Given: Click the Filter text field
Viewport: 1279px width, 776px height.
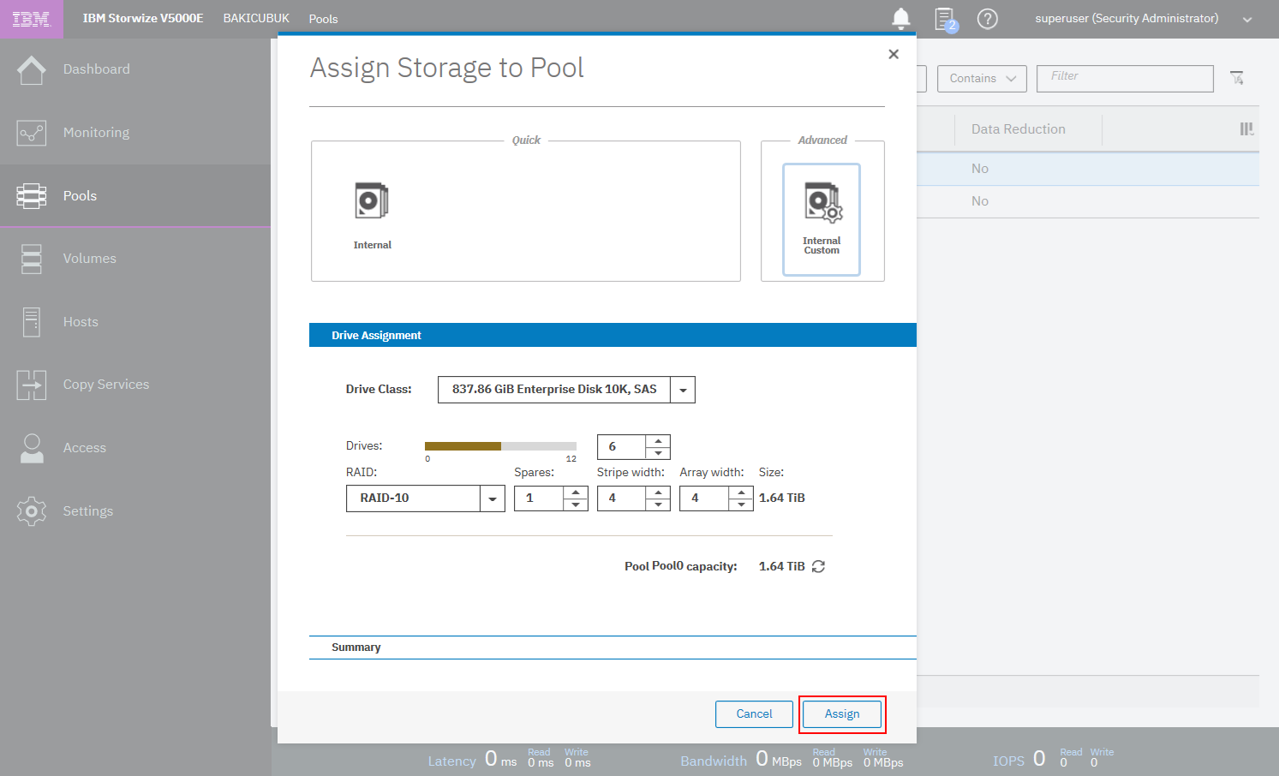Looking at the screenshot, I should (x=1125, y=79).
